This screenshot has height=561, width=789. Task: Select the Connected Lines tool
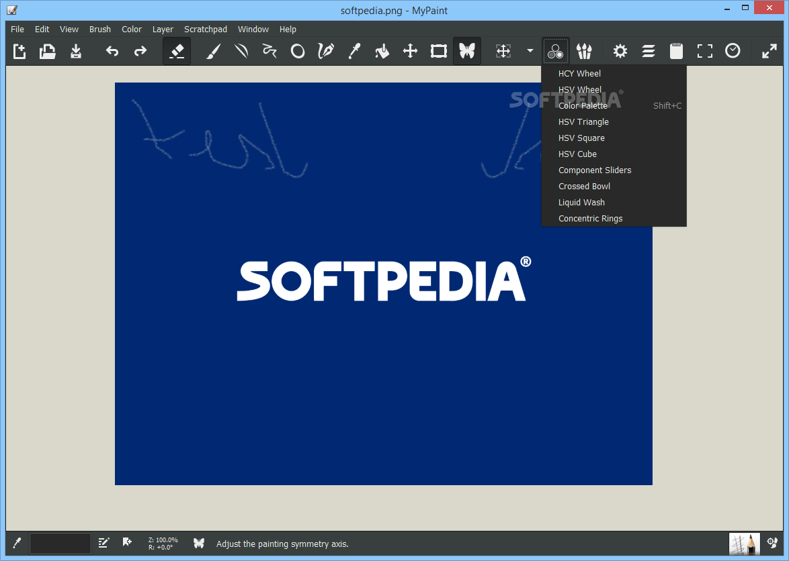click(269, 51)
